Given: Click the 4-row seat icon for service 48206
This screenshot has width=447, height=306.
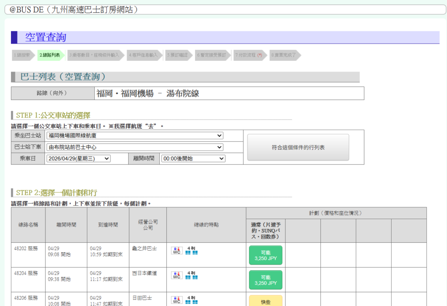Looking at the screenshot, I should tap(191, 300).
